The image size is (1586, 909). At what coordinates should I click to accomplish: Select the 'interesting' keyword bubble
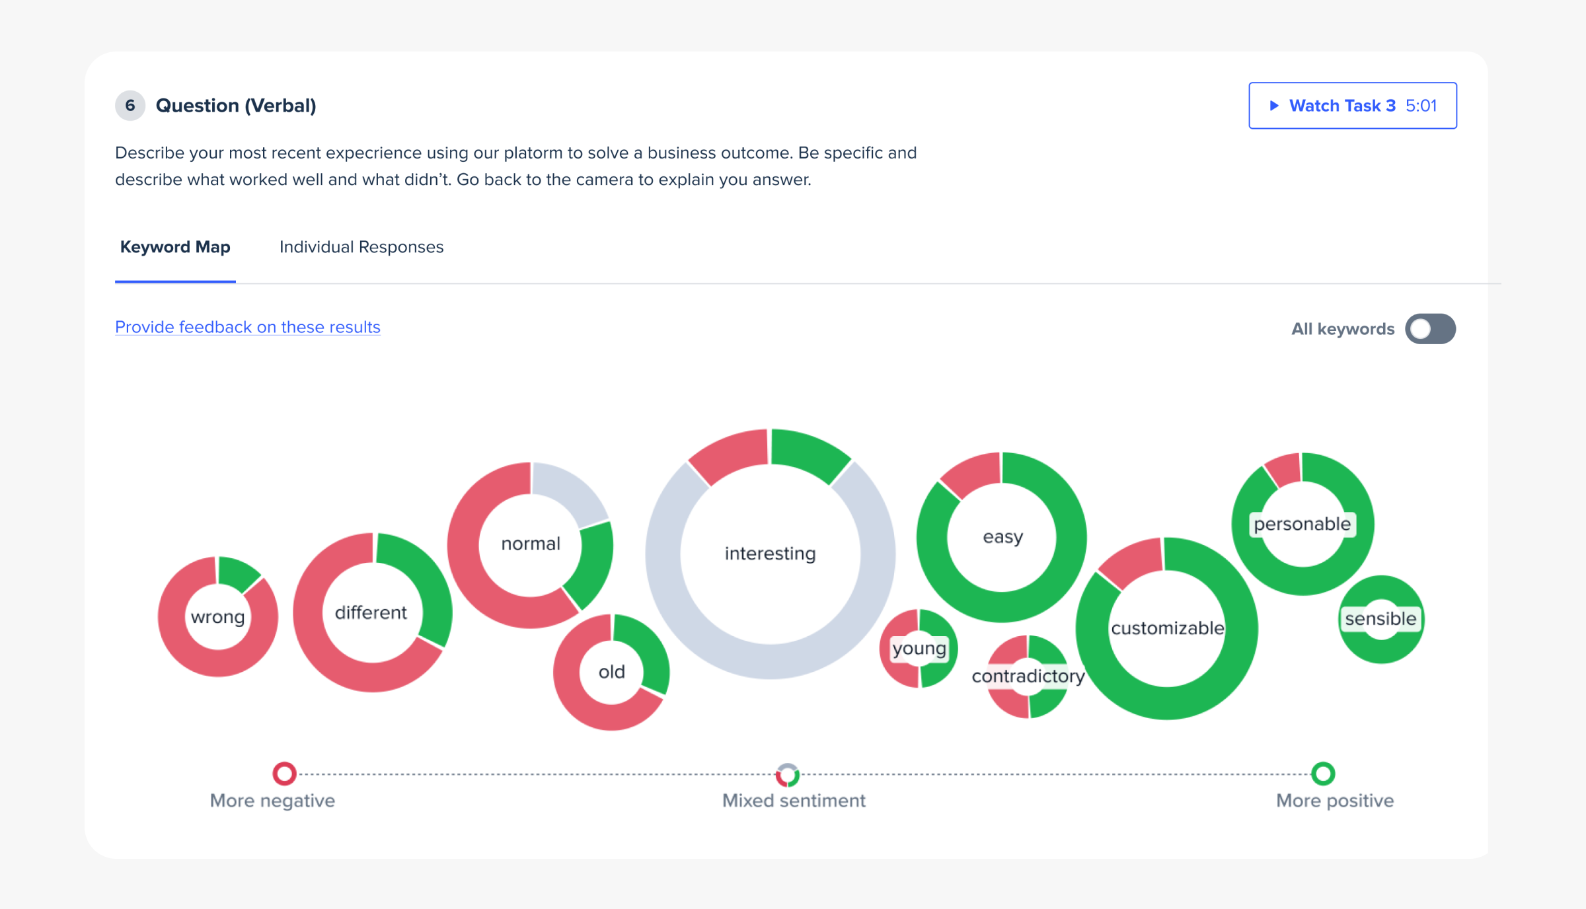771,554
